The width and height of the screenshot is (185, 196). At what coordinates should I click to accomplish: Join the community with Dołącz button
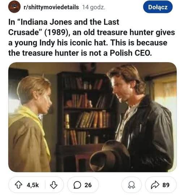[158, 7]
